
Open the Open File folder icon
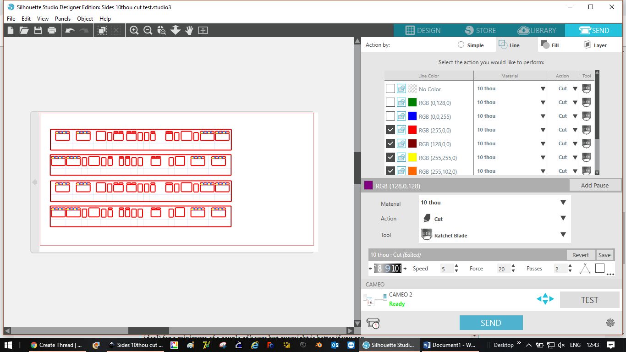click(24, 30)
